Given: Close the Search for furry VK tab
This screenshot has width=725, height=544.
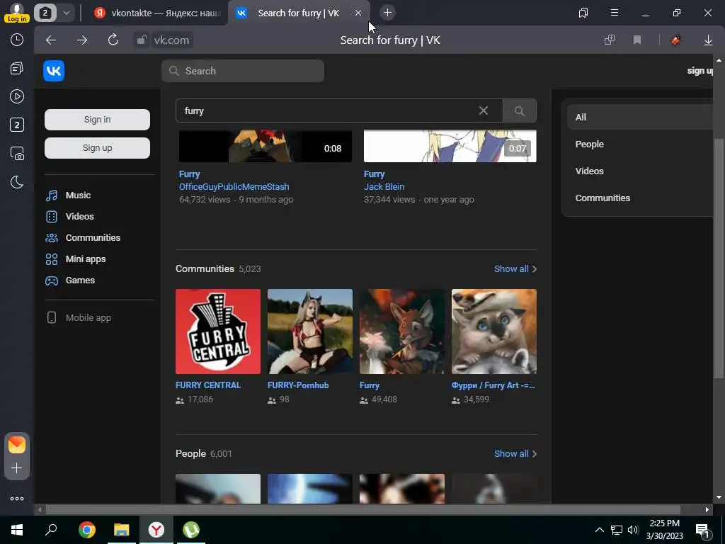Looking at the screenshot, I should [358, 13].
